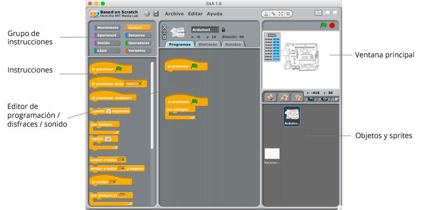Screen dimensions: 422x210
Task: Select the Sensores block category
Action: (x=138, y=35)
